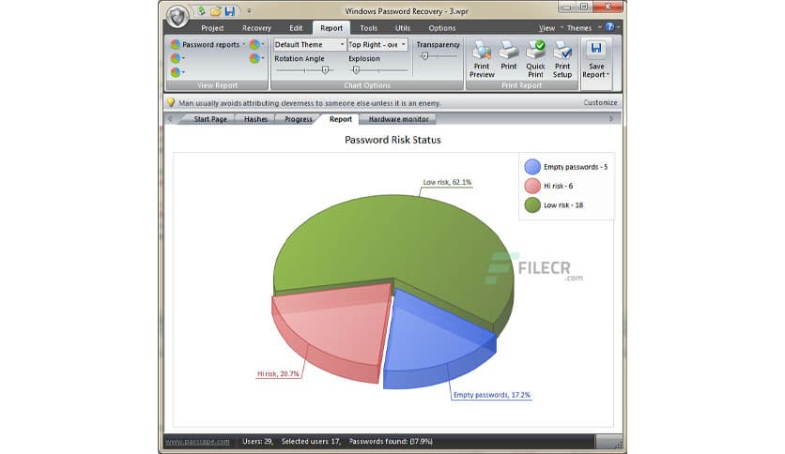Open Print Setup

tap(562, 59)
